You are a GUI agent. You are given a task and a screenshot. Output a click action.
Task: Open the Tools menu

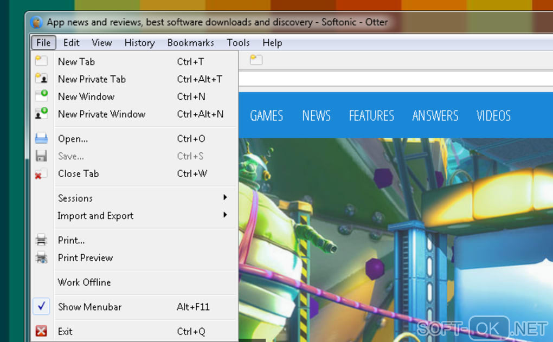(x=238, y=43)
